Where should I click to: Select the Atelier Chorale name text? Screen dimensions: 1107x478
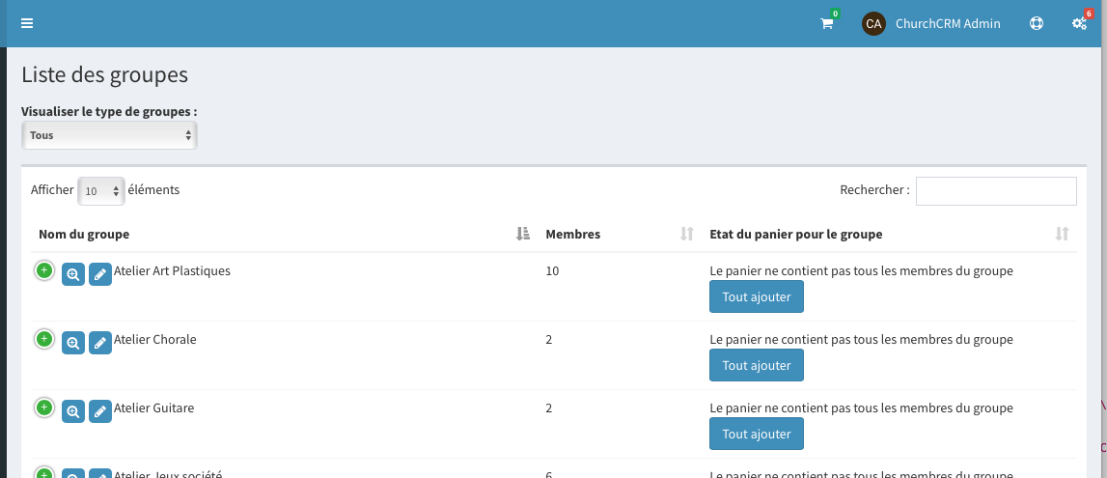[x=155, y=339]
